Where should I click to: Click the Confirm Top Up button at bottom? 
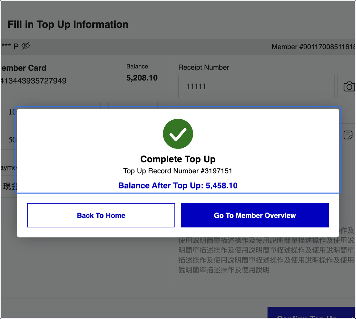pyautogui.click(x=311, y=313)
